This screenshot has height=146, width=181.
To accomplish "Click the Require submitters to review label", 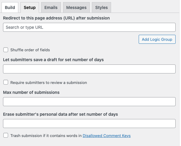I will [x=49, y=82].
